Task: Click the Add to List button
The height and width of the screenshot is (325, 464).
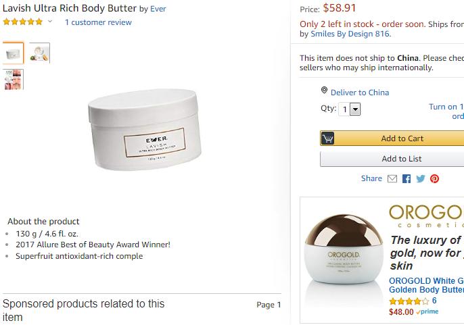Action: point(402,159)
